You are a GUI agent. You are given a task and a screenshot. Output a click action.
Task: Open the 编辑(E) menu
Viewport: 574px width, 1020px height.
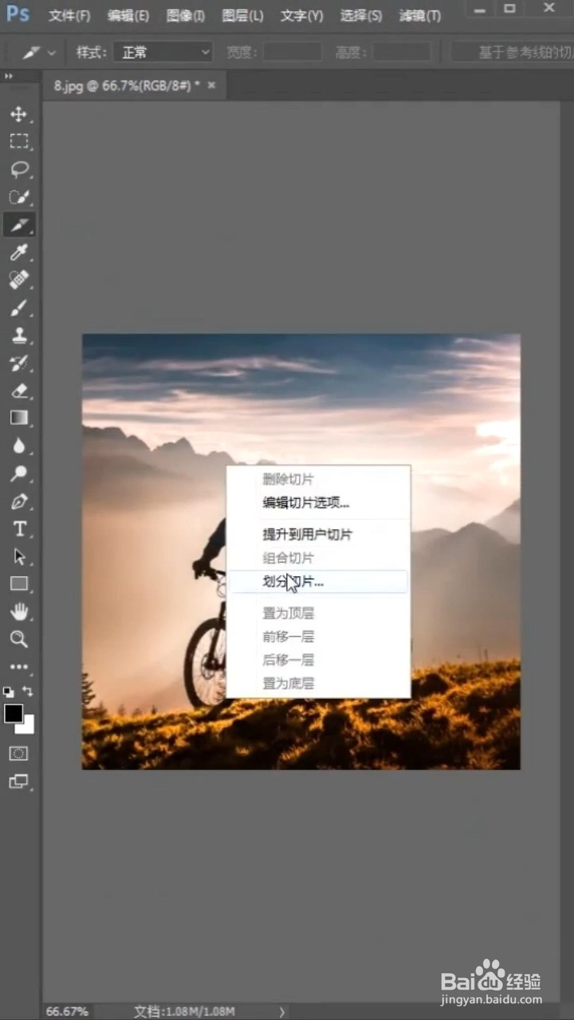(128, 16)
